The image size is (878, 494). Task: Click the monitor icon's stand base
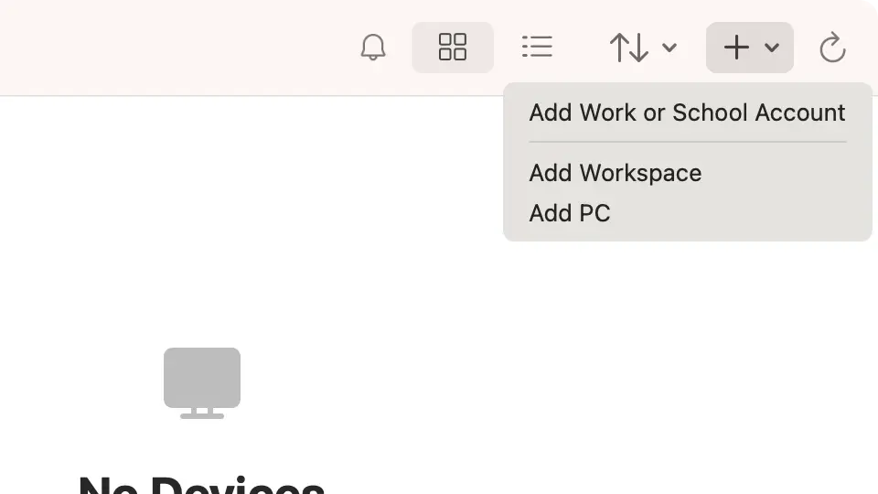point(202,415)
